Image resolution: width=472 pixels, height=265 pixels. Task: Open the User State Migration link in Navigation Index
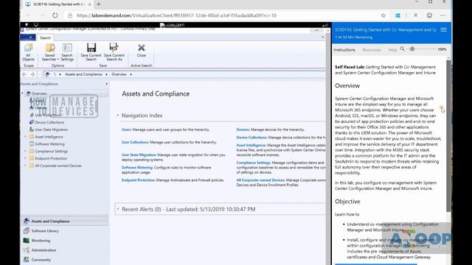pyautogui.click(x=139, y=155)
